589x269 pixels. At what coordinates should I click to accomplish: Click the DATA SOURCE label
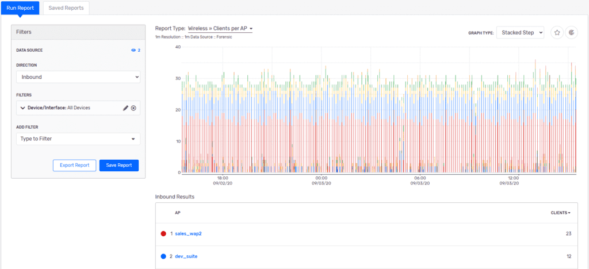tap(29, 50)
